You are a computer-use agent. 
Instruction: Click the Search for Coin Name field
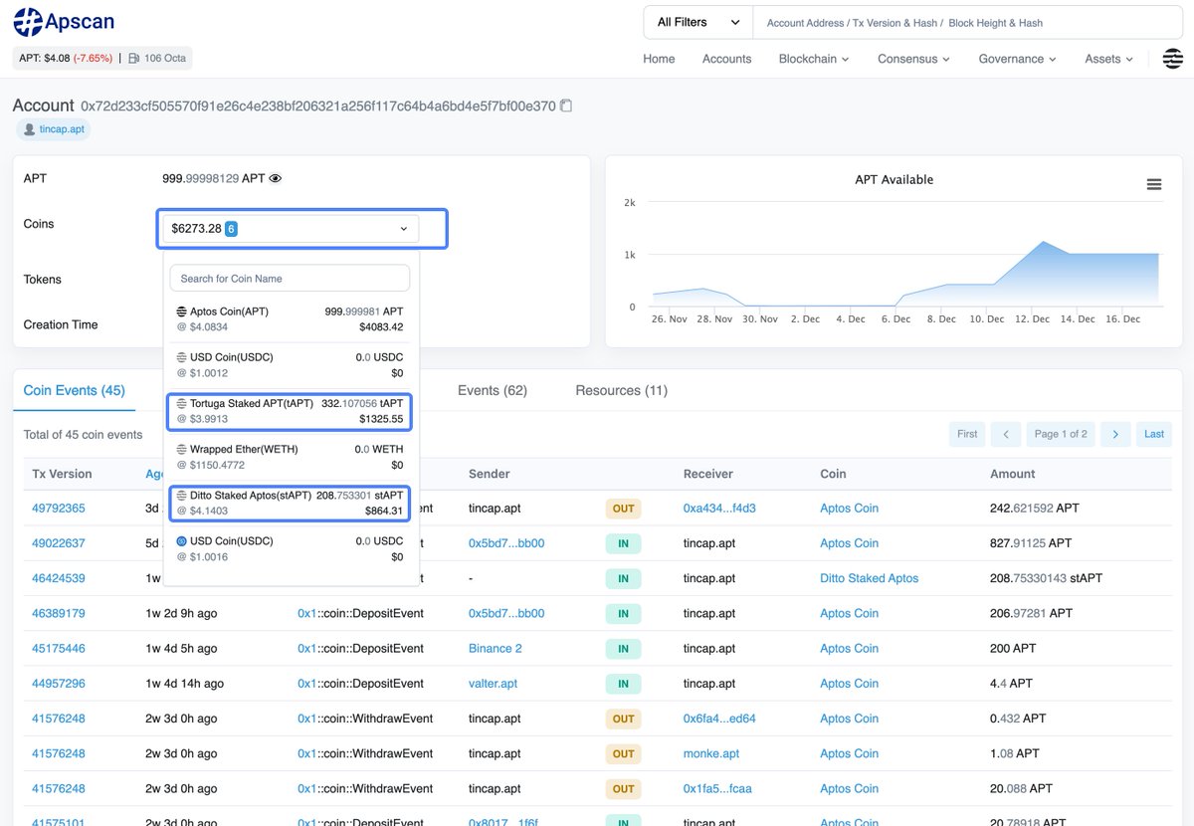coord(290,279)
